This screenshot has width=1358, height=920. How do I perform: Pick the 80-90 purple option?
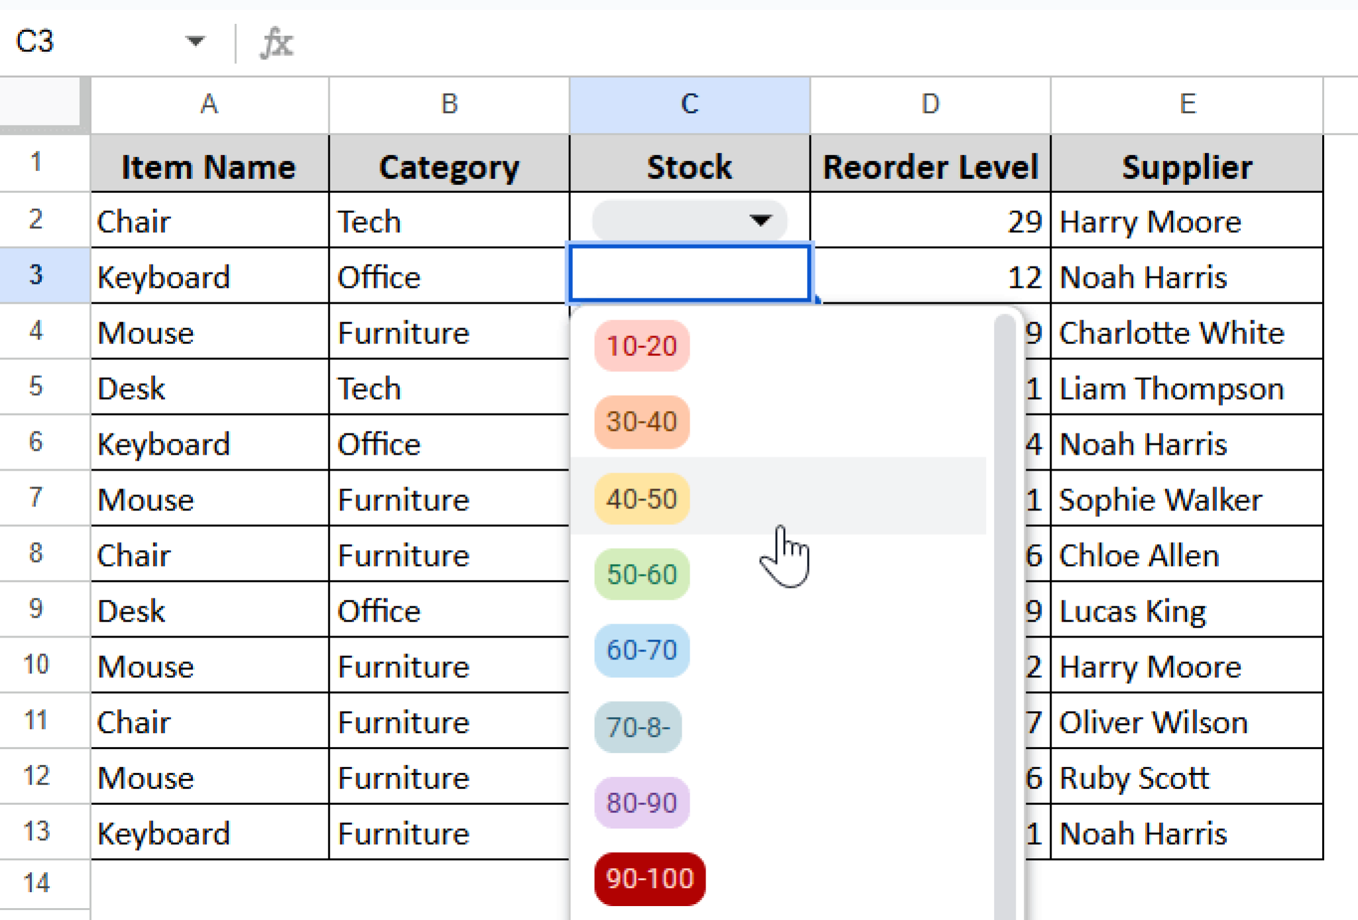click(641, 803)
